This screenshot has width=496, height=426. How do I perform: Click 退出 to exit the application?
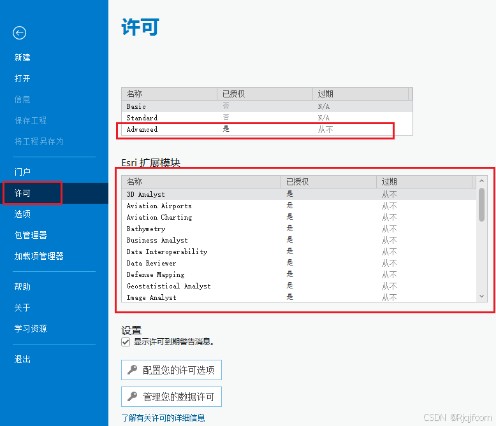(x=22, y=359)
